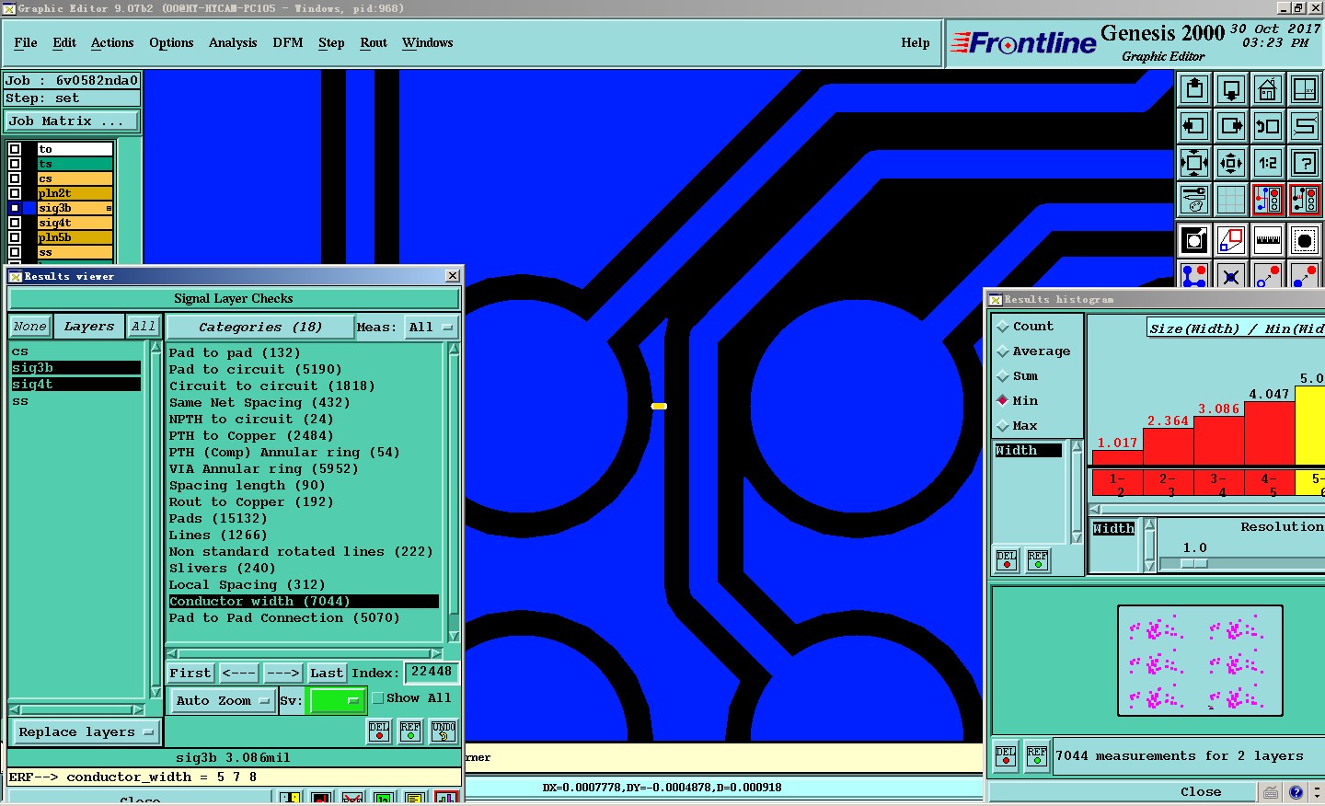Select the feature selection arrow tool

(1194, 241)
